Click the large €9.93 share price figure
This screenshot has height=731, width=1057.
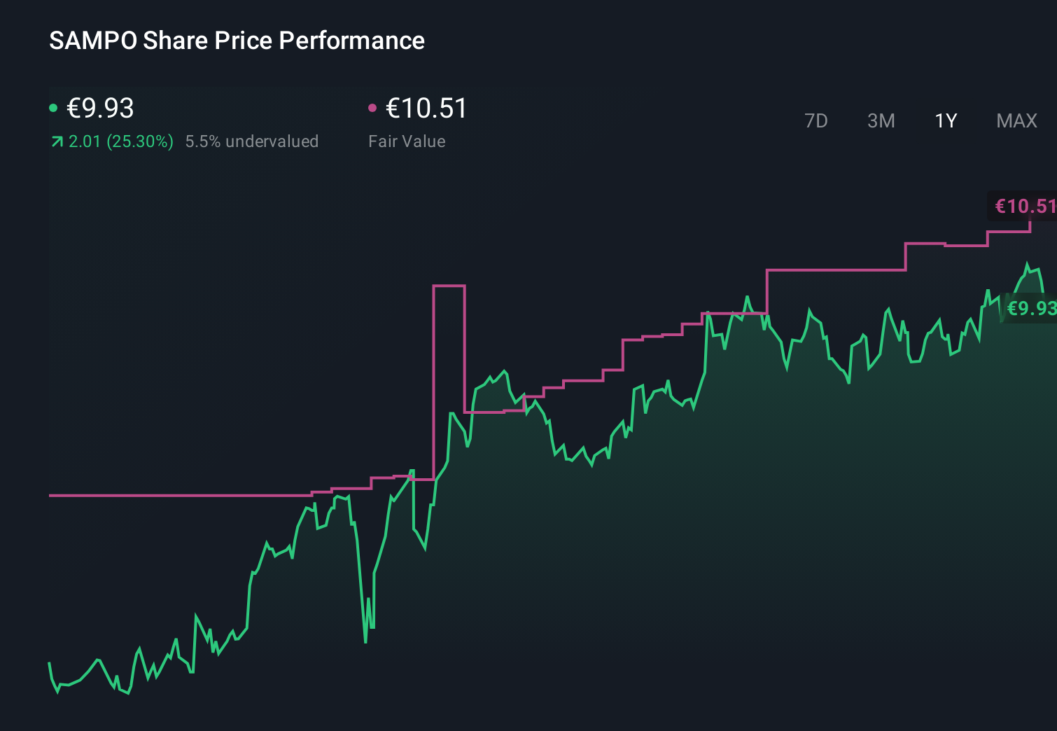tap(100, 109)
